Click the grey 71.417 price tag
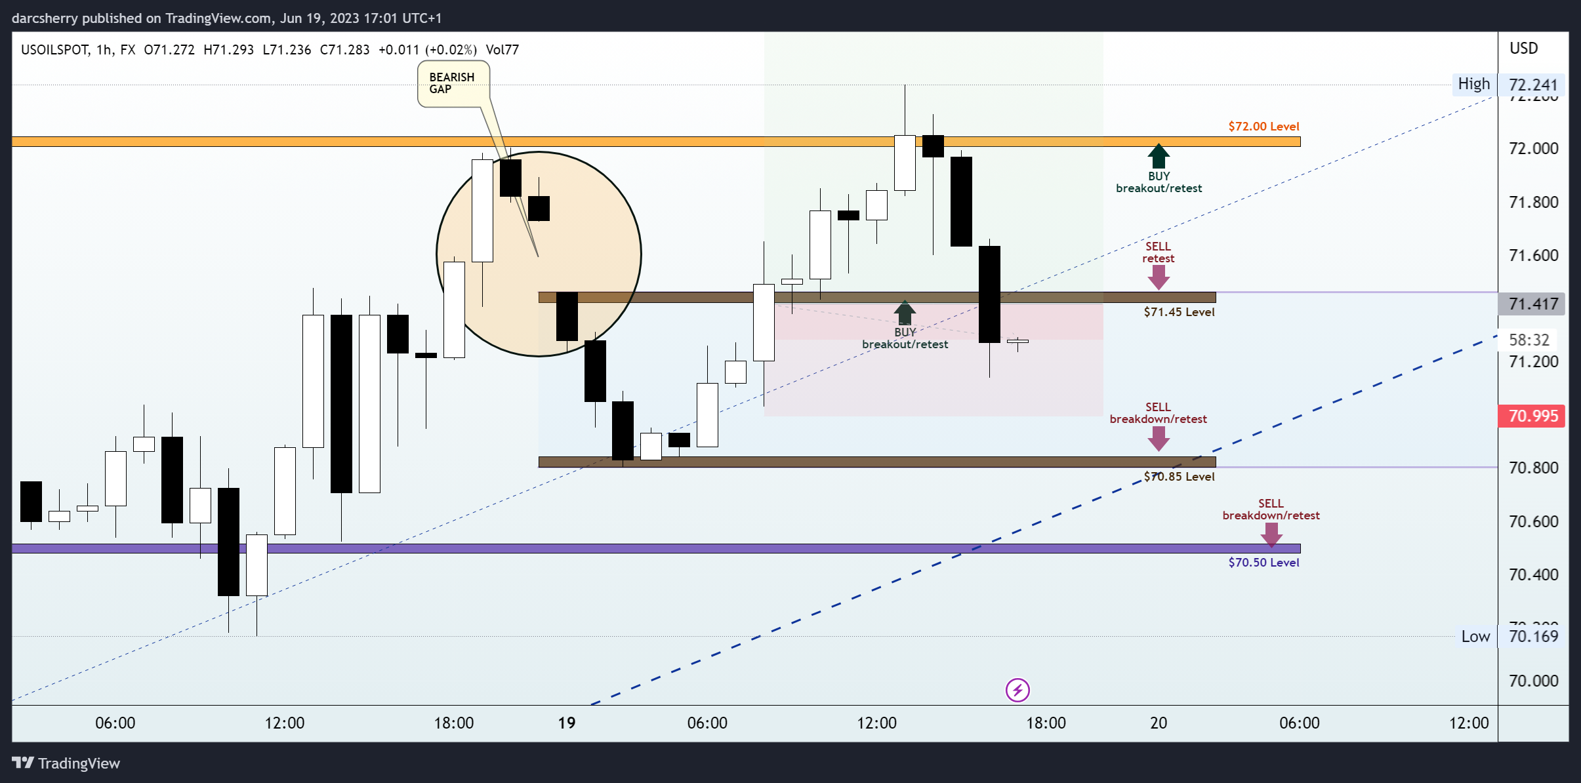The height and width of the screenshot is (783, 1581). 1532,304
